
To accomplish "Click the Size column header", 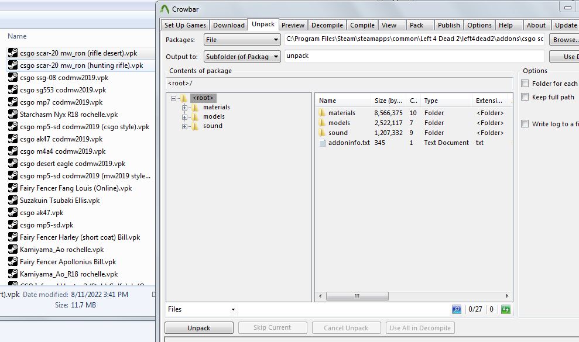I will click(x=388, y=101).
